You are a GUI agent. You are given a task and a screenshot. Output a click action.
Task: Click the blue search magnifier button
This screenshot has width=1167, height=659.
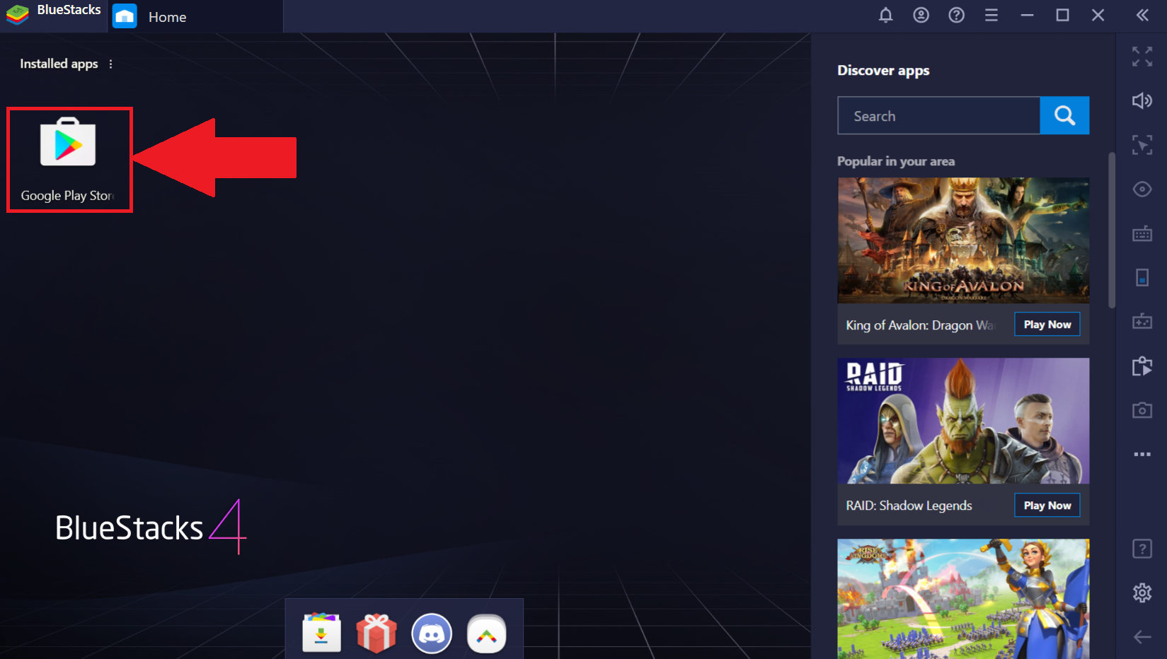pos(1064,115)
